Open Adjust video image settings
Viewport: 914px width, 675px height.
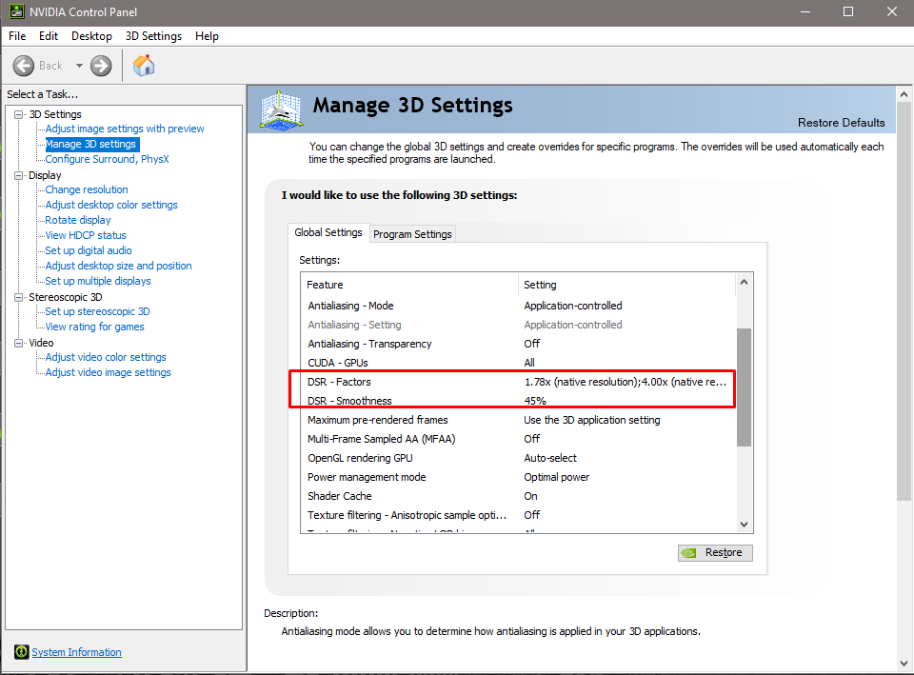[x=108, y=372]
